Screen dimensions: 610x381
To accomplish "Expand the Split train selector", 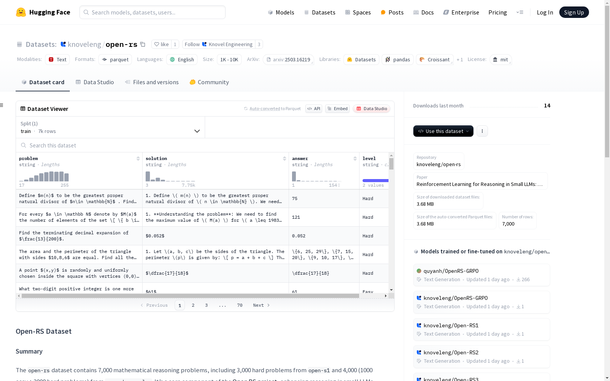I will tap(111, 127).
